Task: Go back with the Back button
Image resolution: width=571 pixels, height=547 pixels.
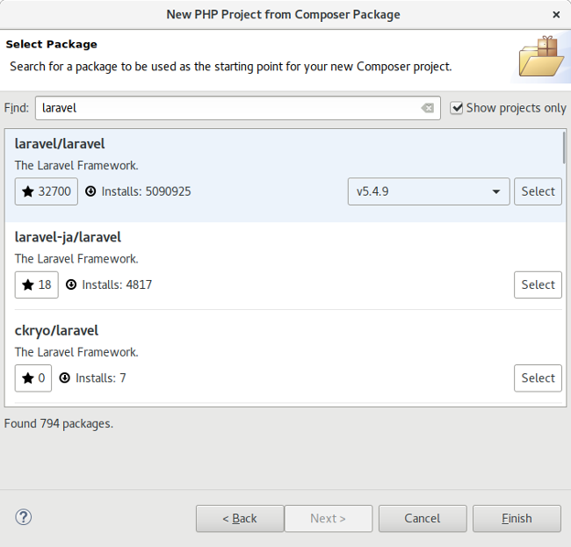Action: click(240, 518)
